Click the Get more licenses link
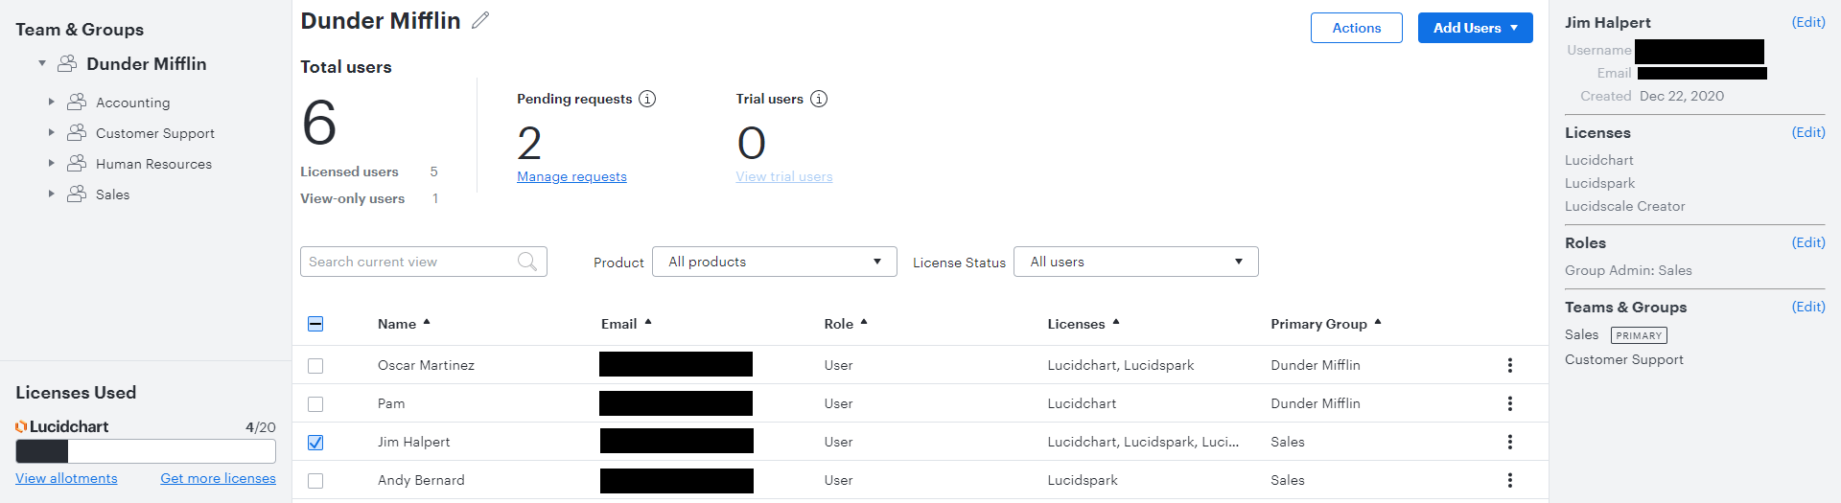Screen dimensions: 1841x503 (218, 478)
